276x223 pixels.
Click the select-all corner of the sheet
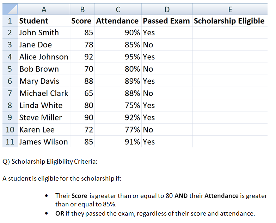(9, 9)
